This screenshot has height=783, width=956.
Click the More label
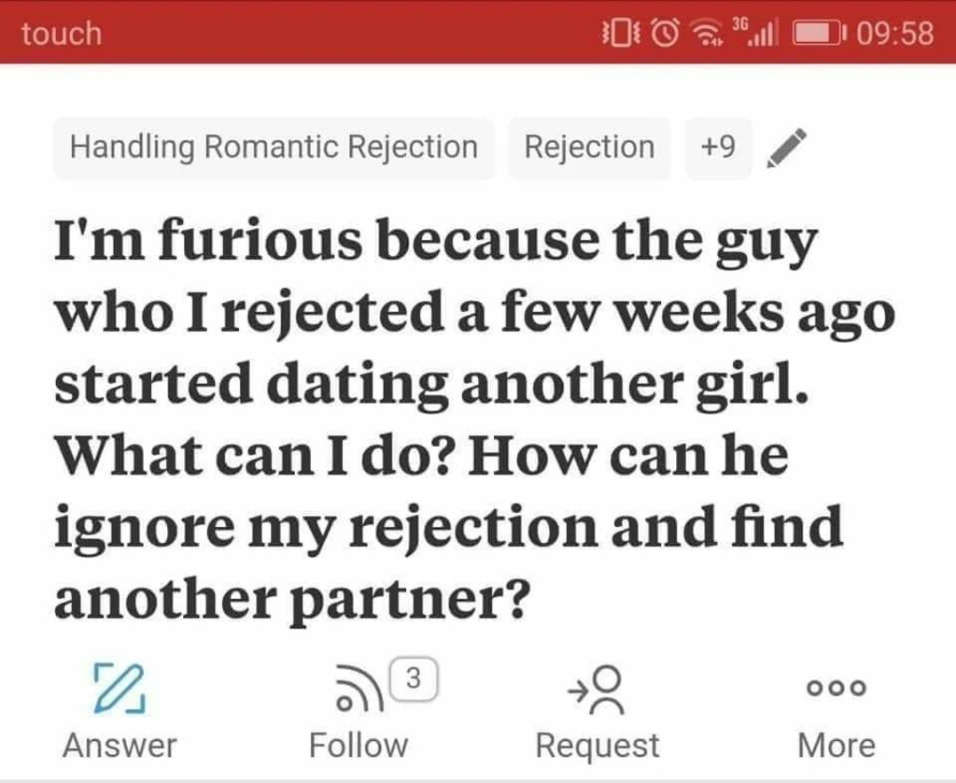pyautogui.click(x=836, y=746)
